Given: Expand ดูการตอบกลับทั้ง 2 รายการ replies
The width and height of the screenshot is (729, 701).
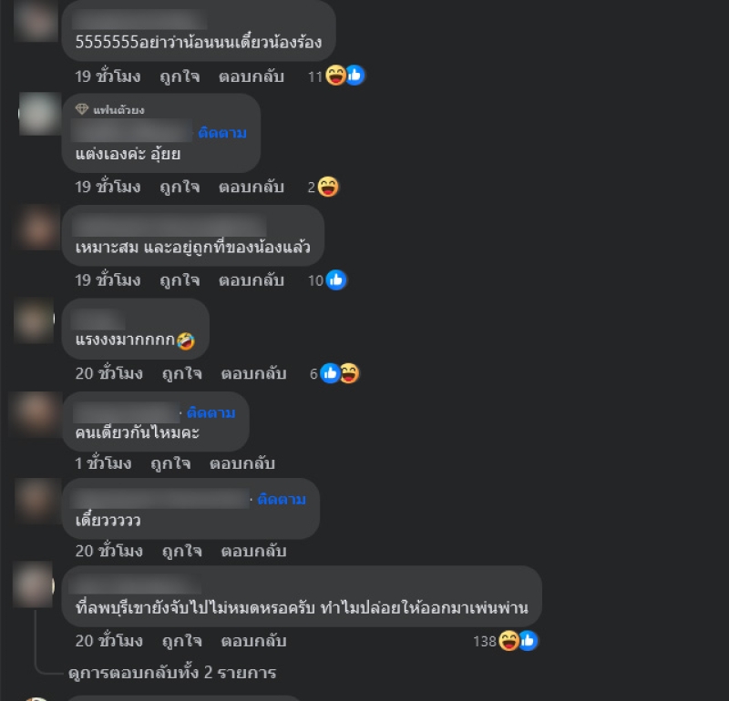Looking at the screenshot, I should [172, 672].
